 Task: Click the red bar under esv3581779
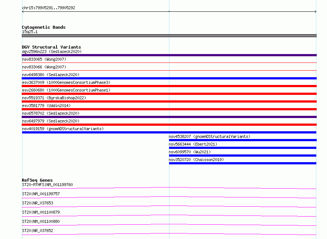[x=169, y=109]
